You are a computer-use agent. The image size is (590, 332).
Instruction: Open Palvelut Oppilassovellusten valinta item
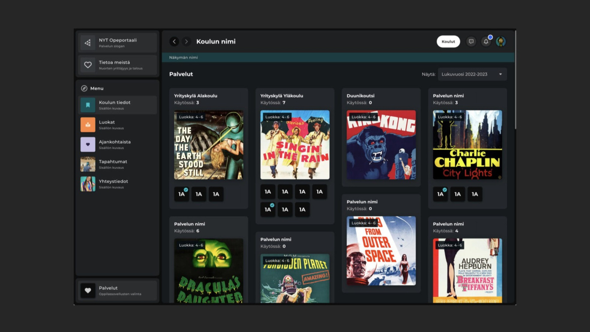[x=117, y=291]
